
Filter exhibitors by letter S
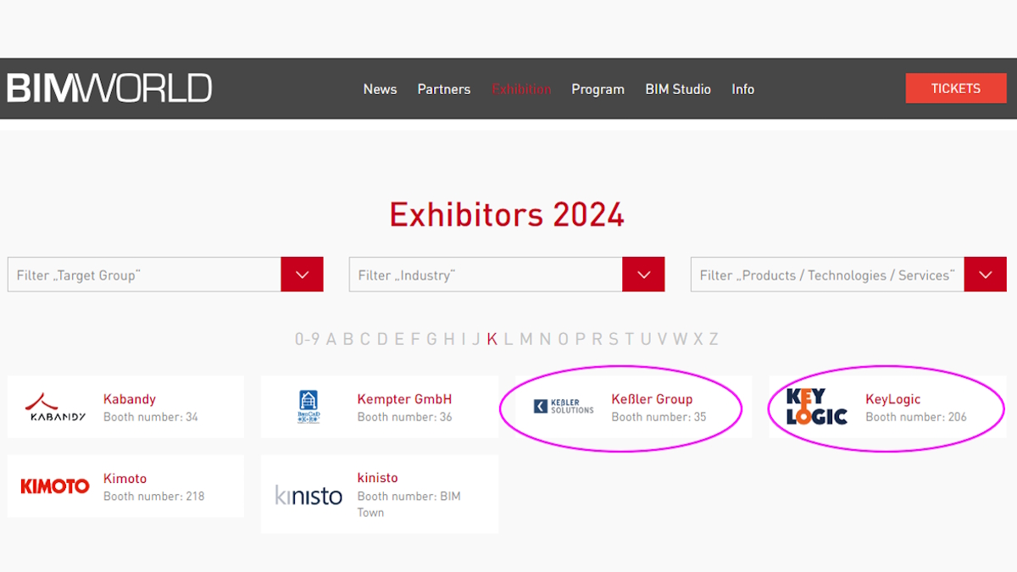point(614,339)
